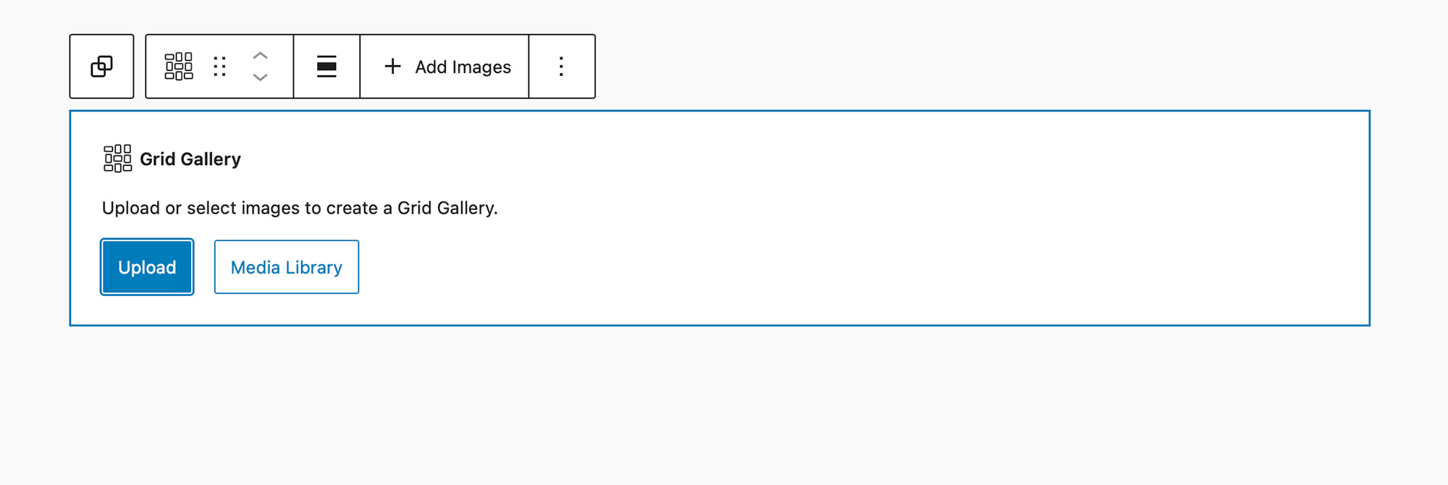Open the three-dot block options menu

[561, 67]
